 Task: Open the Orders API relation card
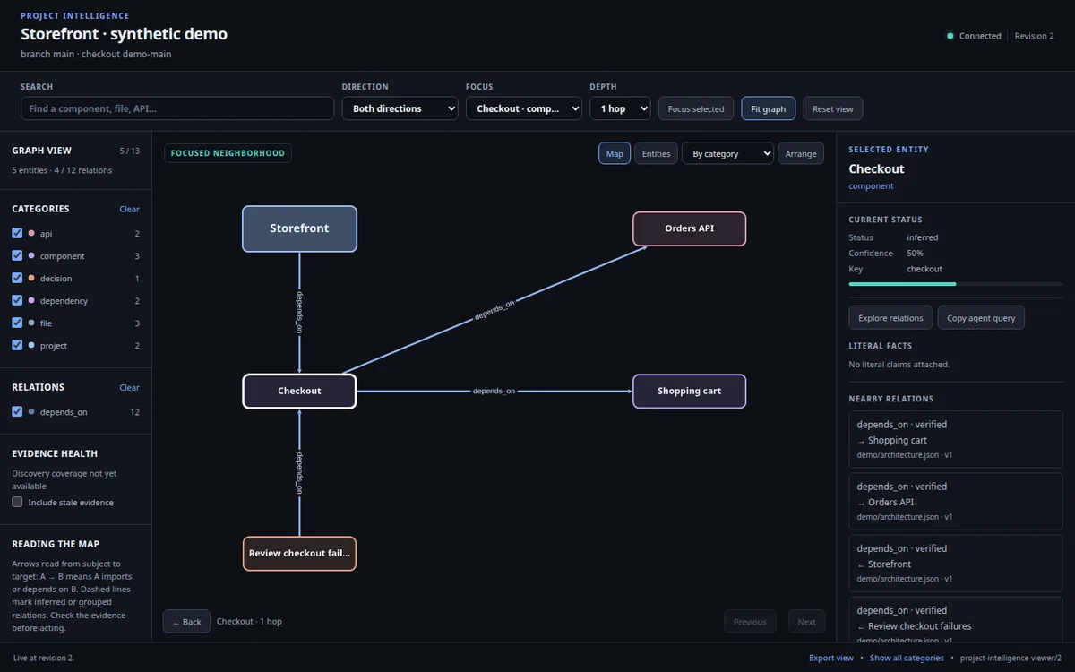click(956, 501)
